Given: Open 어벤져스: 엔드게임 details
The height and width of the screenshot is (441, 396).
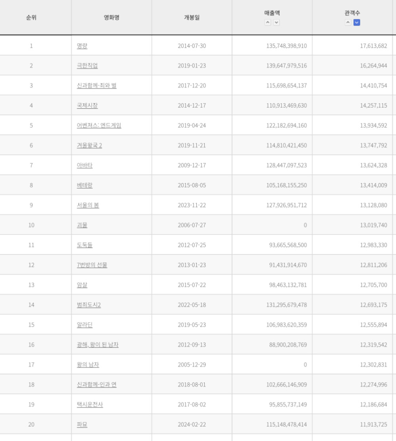Looking at the screenshot, I should (x=99, y=125).
